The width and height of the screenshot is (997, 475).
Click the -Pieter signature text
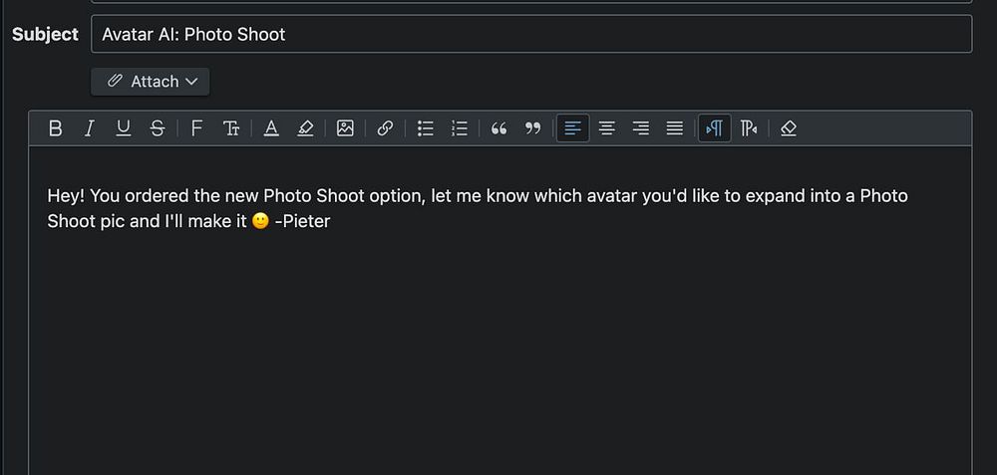303,222
